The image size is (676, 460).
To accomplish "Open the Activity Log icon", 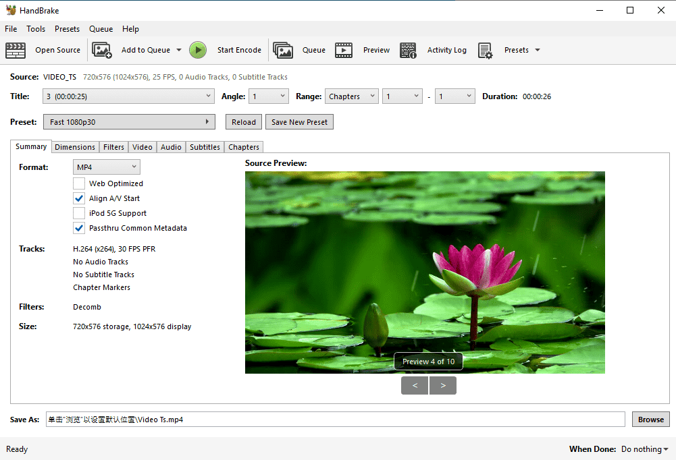I will (x=408, y=50).
